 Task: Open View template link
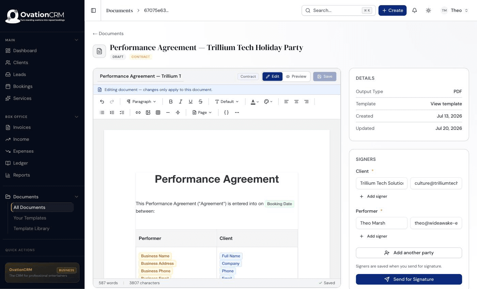446,104
